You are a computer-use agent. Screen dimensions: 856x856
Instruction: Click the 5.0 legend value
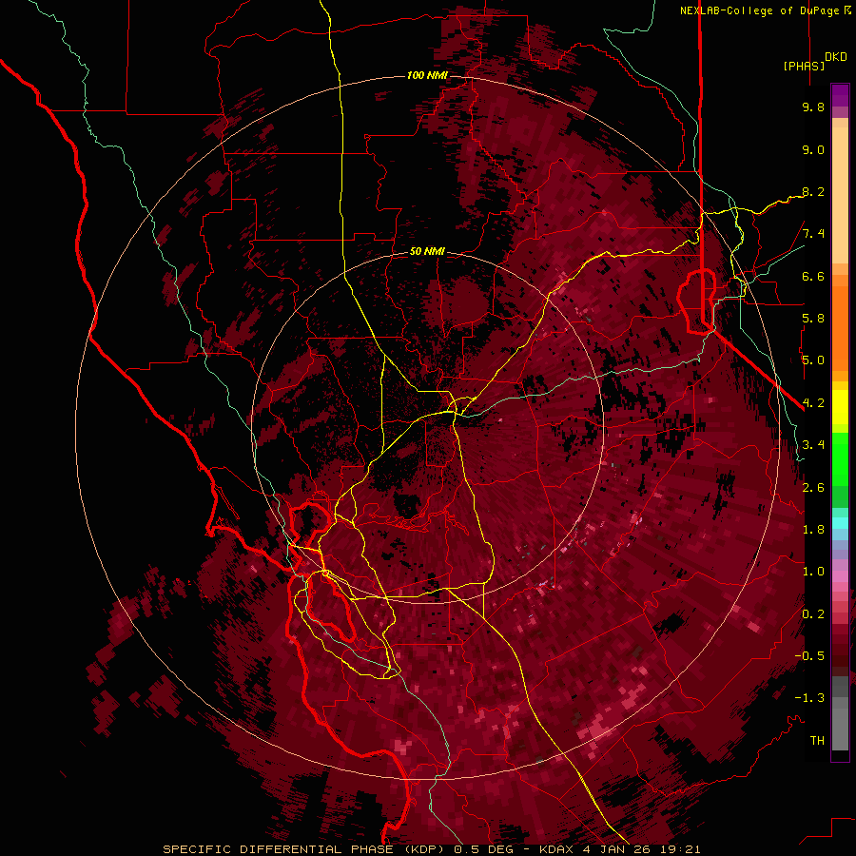click(x=813, y=360)
